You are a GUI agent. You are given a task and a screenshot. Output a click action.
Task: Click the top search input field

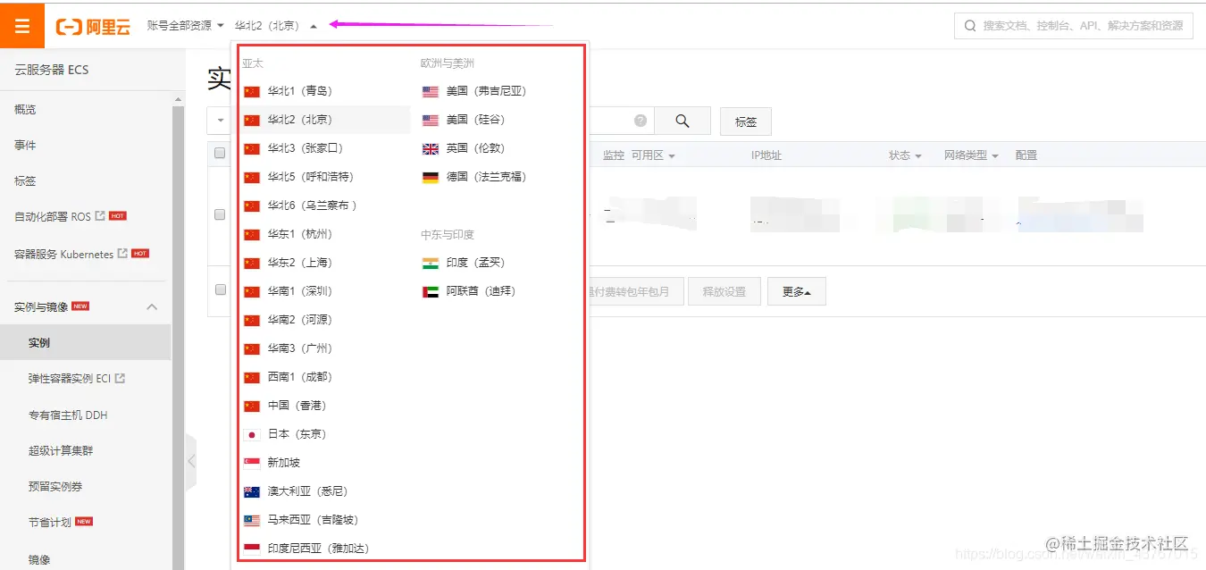click(x=1074, y=26)
